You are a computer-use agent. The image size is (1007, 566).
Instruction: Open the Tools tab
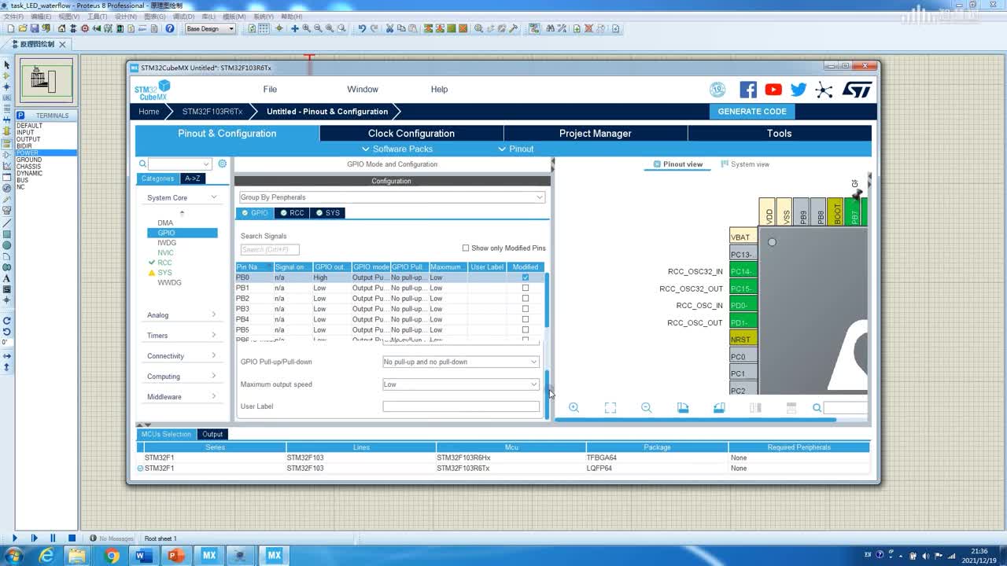[x=780, y=133]
